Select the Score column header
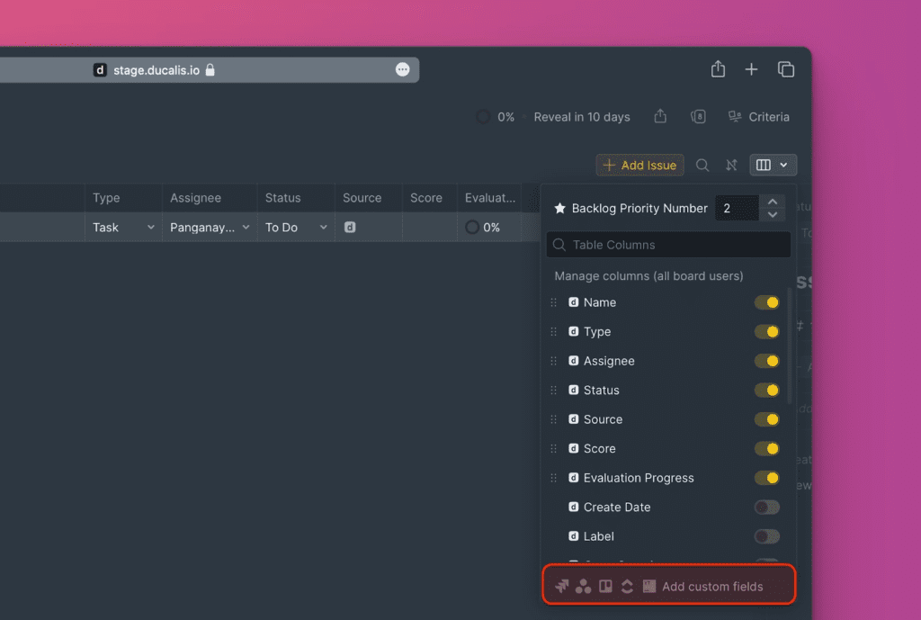The height and width of the screenshot is (620, 921). [x=427, y=197]
